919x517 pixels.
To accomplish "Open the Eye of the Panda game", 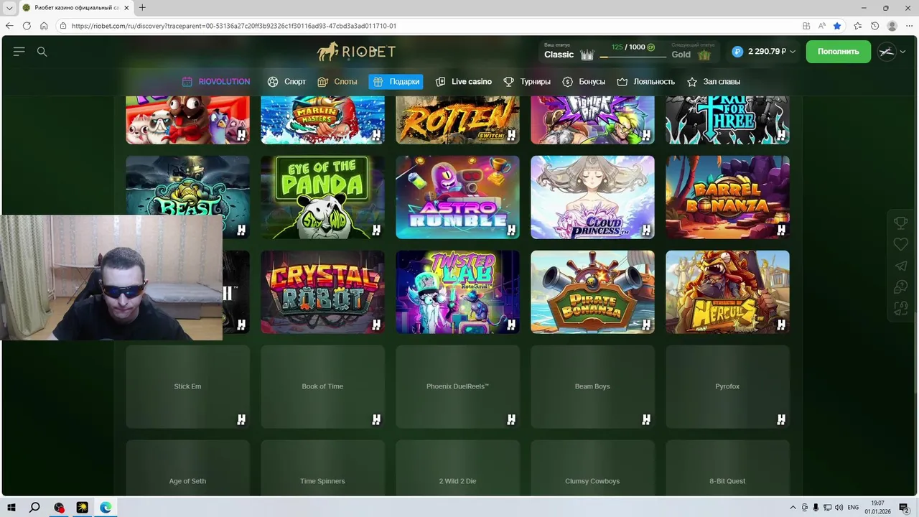I will coord(322,197).
